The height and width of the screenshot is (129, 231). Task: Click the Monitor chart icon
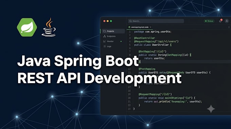pyautogui.click(x=105, y=41)
